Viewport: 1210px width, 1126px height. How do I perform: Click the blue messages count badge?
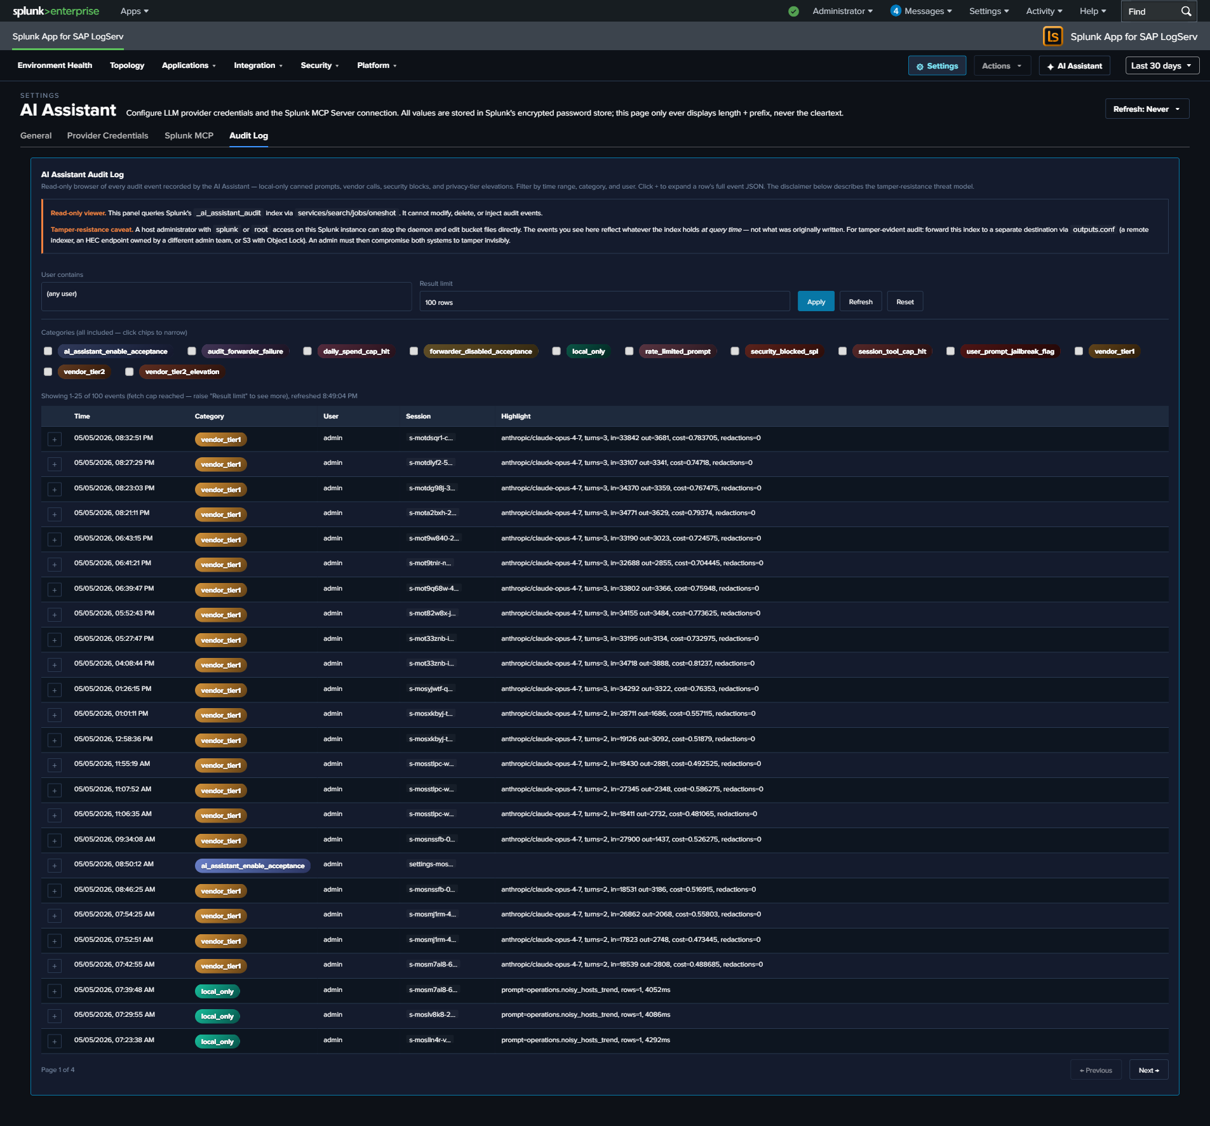click(896, 11)
